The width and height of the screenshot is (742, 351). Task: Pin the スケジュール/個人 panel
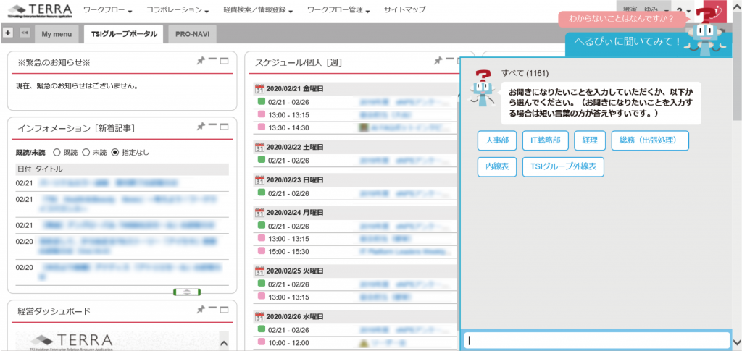[x=438, y=61]
